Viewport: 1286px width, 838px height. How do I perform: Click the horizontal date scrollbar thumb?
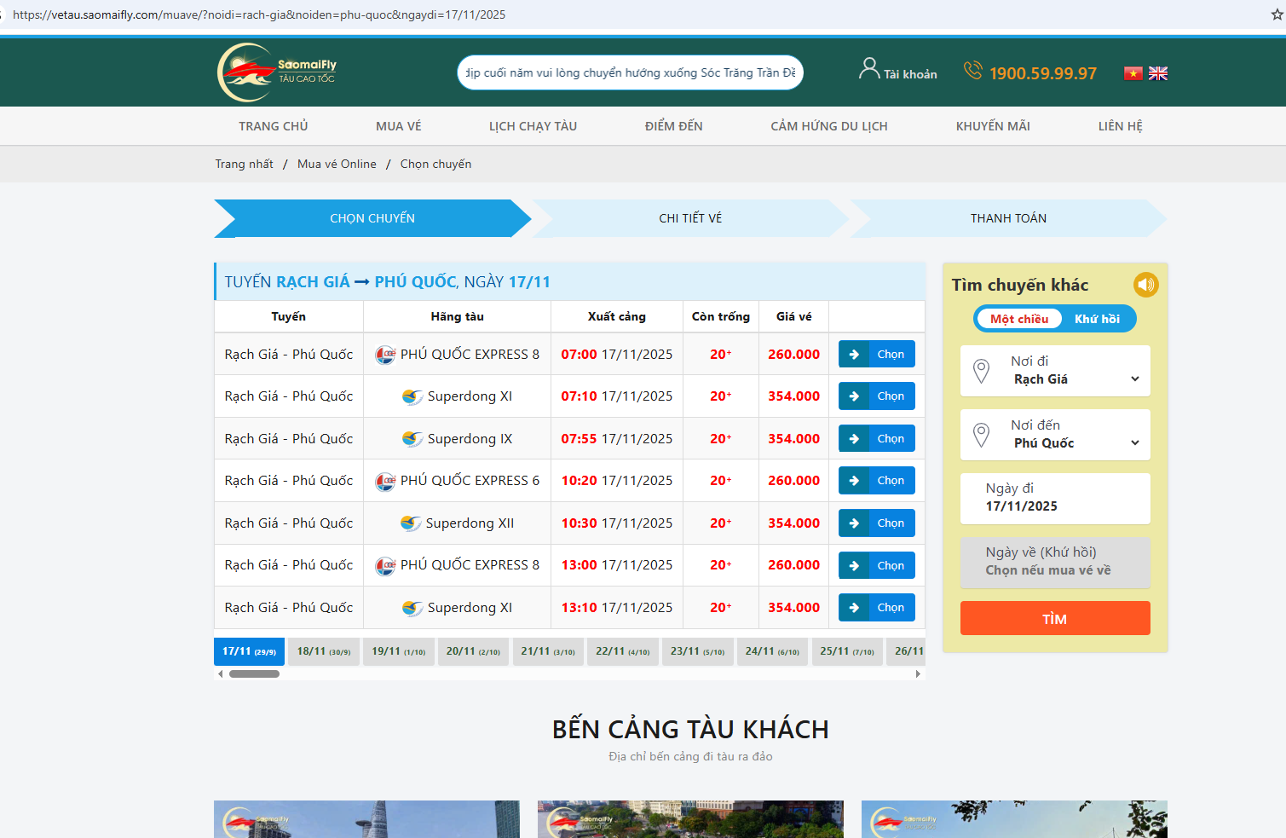coord(254,673)
